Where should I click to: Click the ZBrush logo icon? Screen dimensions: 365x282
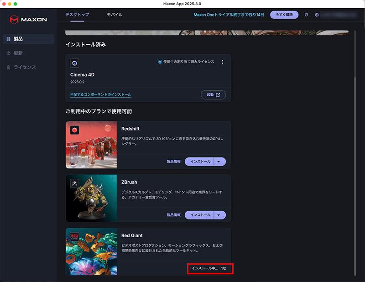click(74, 183)
